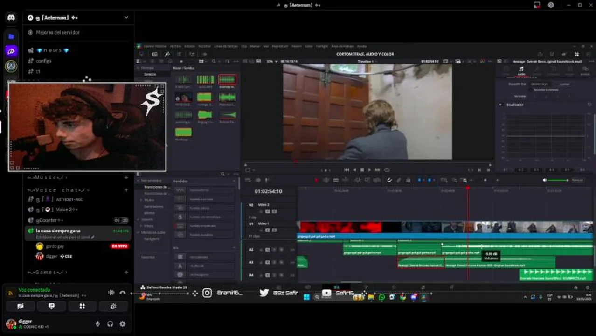Open Discord home direct messages icon

11,18
